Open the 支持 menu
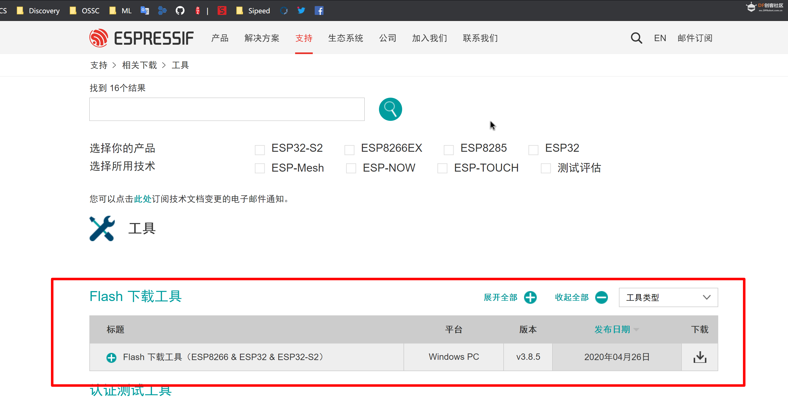This screenshot has height=402, width=788. pos(304,38)
